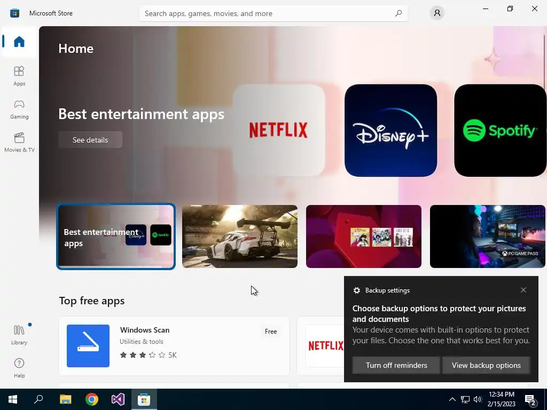Open the network status tray icon
Image resolution: width=547 pixels, height=410 pixels.
pos(465,399)
